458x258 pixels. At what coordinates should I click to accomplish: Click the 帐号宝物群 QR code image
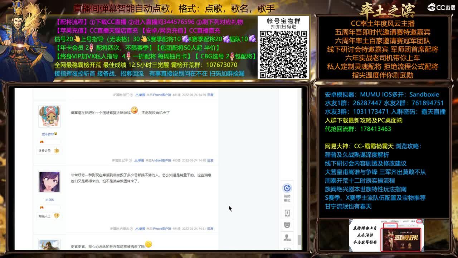[283, 54]
